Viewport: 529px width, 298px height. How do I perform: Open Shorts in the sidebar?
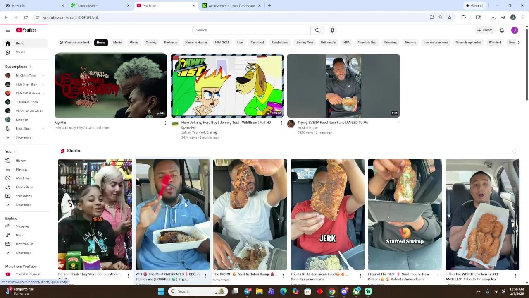[x=24, y=52]
